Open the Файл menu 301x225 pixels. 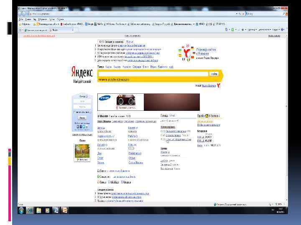tap(21, 19)
